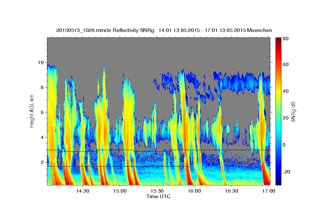334x222 pixels.
Task: Click the colorbar value 20
Action: click(285, 118)
